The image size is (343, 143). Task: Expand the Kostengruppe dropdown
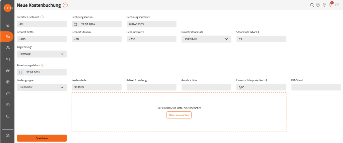click(42, 87)
